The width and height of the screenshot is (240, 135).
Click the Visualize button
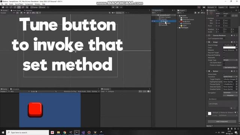click(x=230, y=95)
